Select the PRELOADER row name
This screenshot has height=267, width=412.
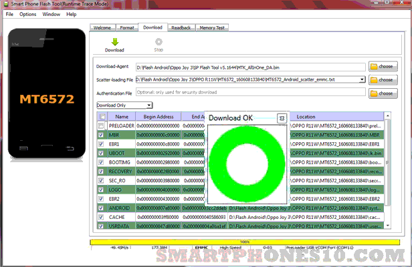122,126
